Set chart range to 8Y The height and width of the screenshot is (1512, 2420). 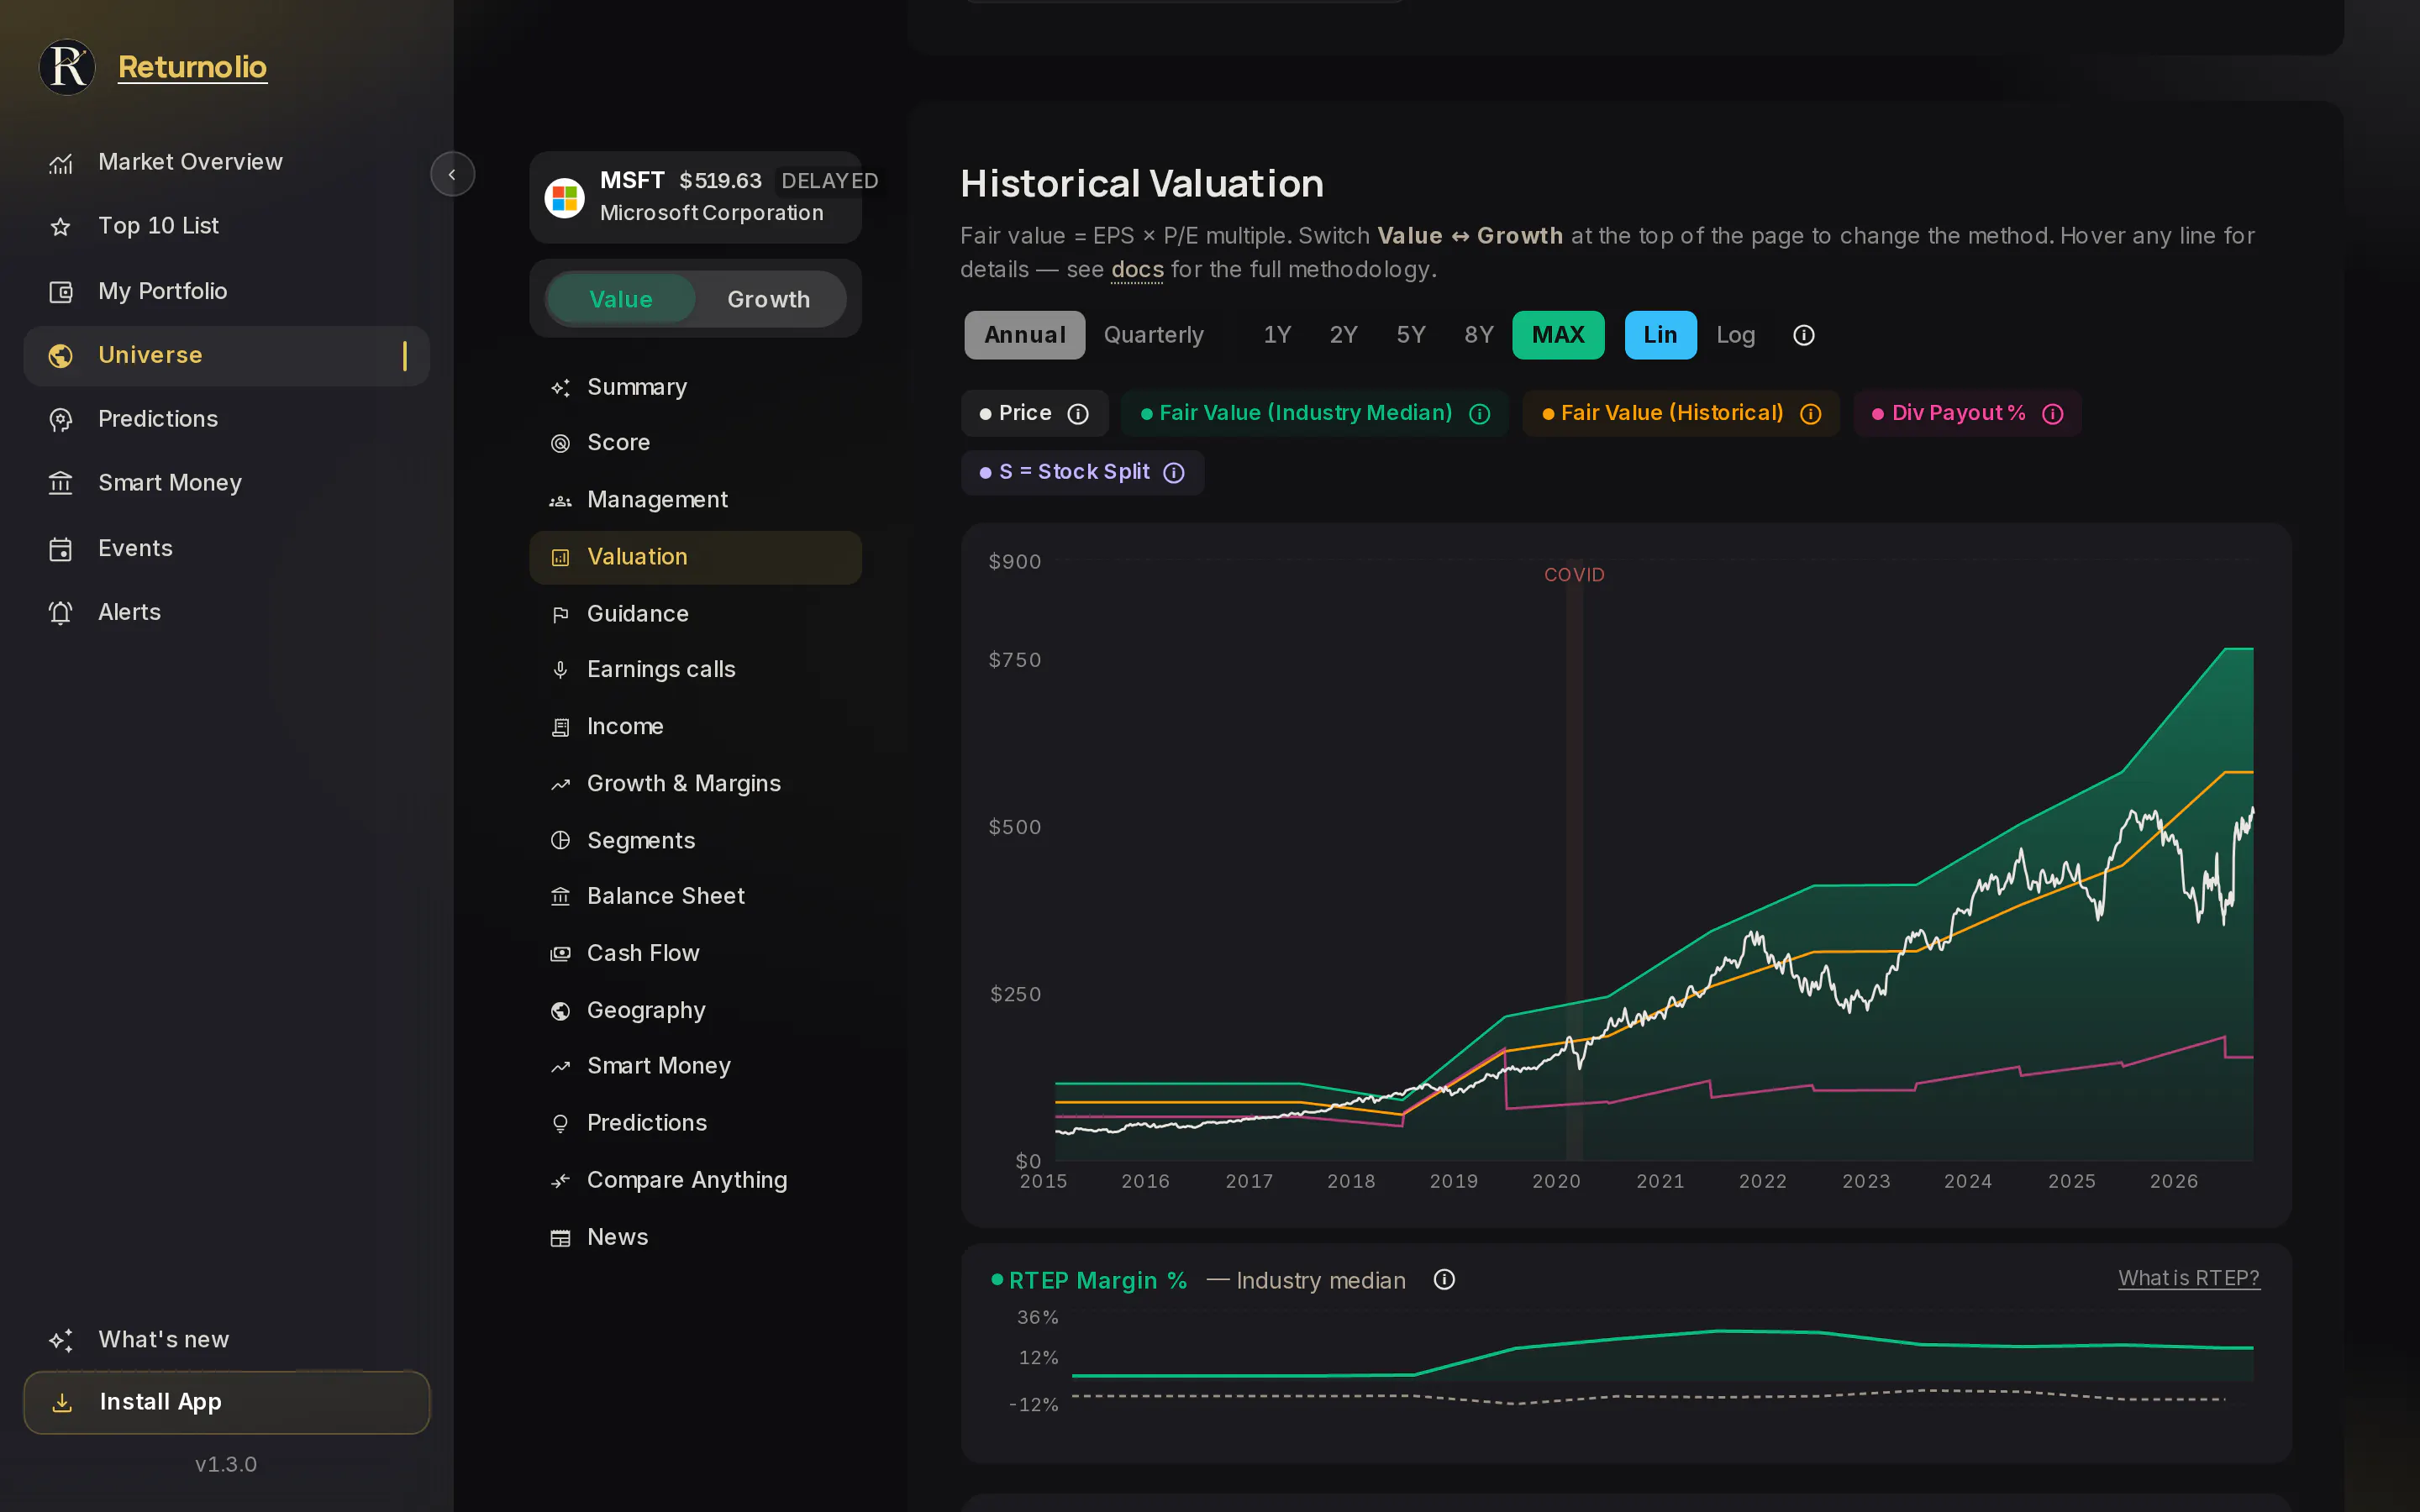[1478, 335]
